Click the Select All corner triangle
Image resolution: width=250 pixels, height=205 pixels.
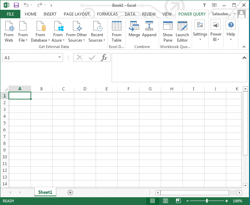pyautogui.click(x=6, y=89)
